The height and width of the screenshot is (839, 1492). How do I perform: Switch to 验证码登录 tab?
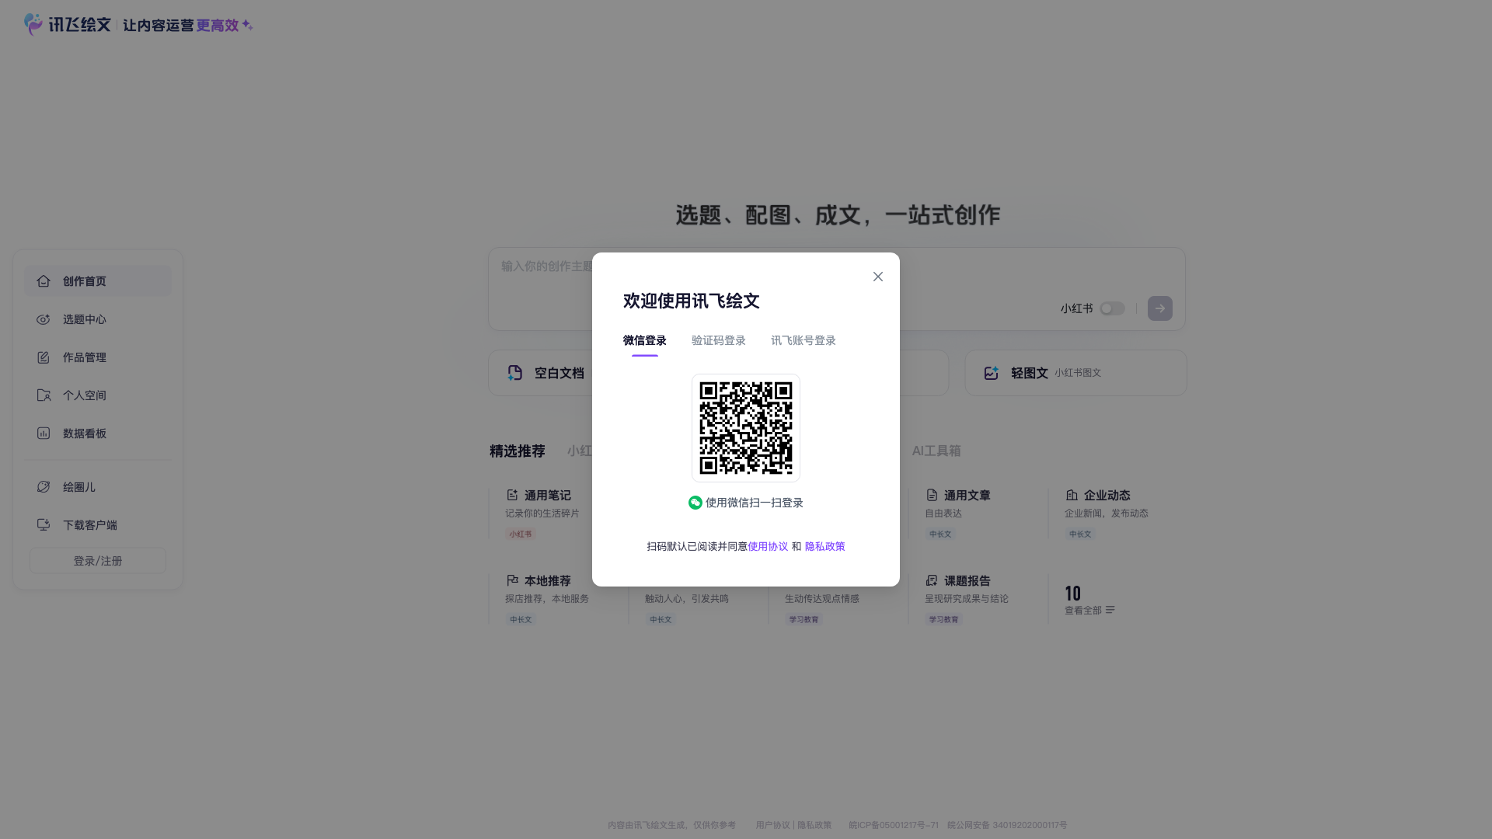(719, 340)
